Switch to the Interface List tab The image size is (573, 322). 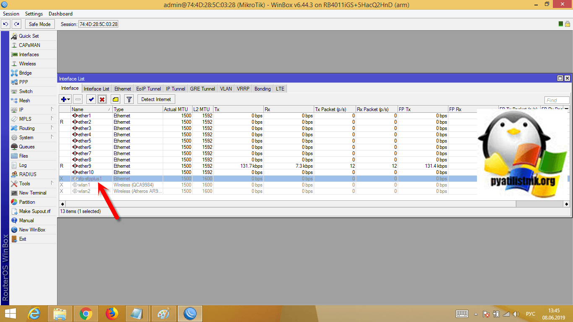[96, 89]
